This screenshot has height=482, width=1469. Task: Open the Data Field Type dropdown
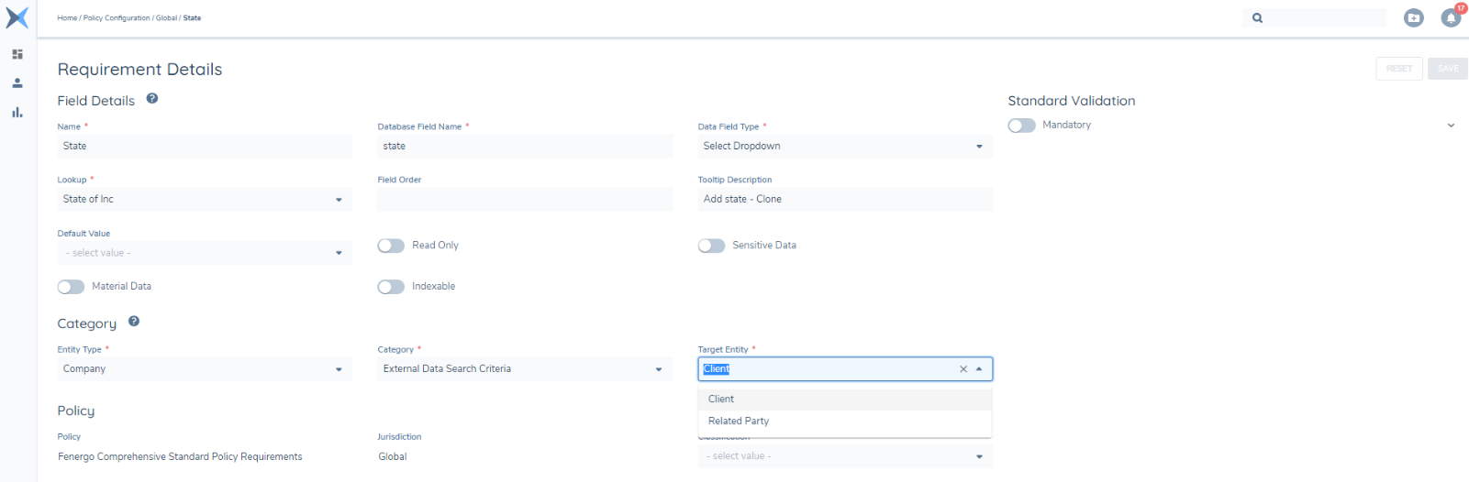pyautogui.click(x=844, y=147)
